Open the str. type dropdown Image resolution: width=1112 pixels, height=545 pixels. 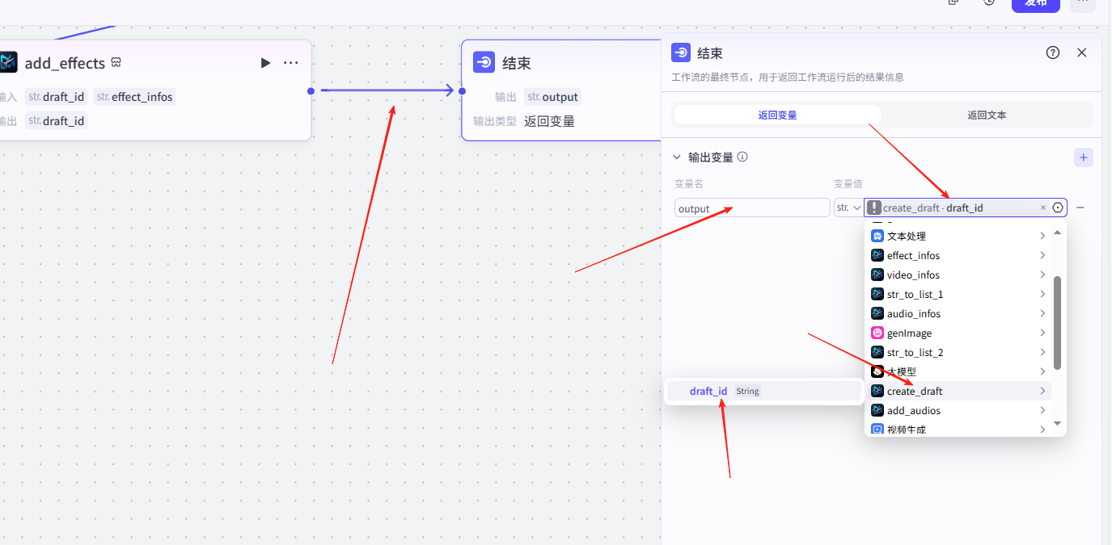(848, 208)
